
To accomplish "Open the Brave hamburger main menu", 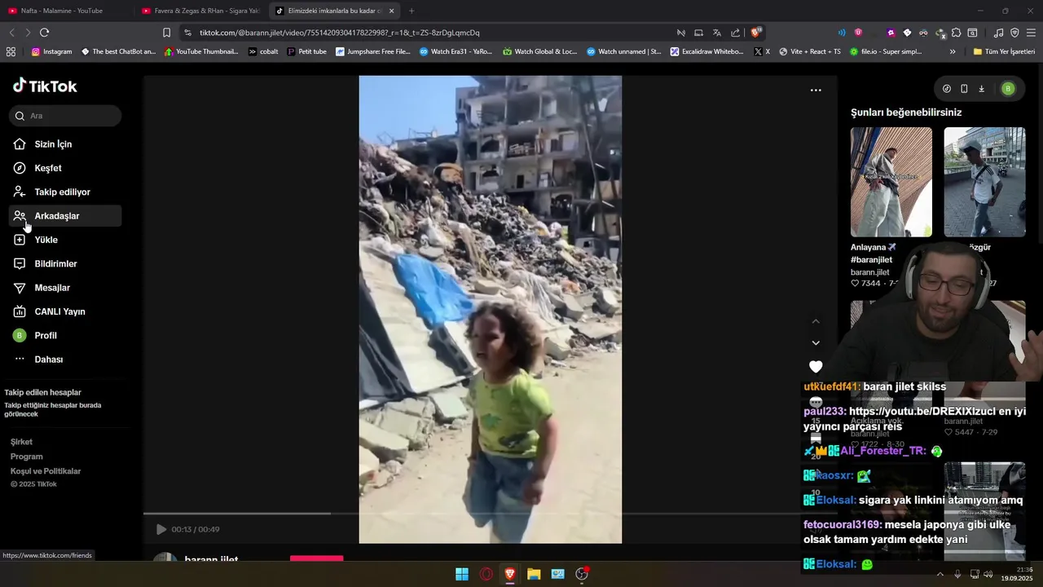I will click(1031, 33).
